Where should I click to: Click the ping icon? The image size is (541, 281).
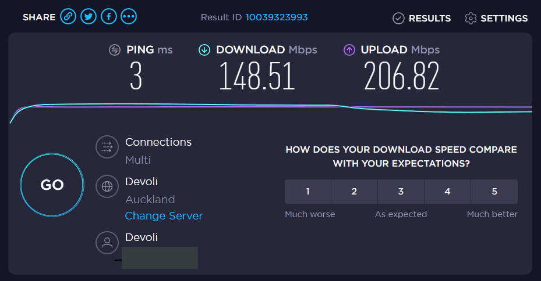pos(115,50)
